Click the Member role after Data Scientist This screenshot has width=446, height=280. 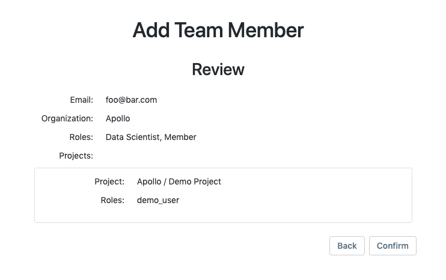pyautogui.click(x=180, y=137)
